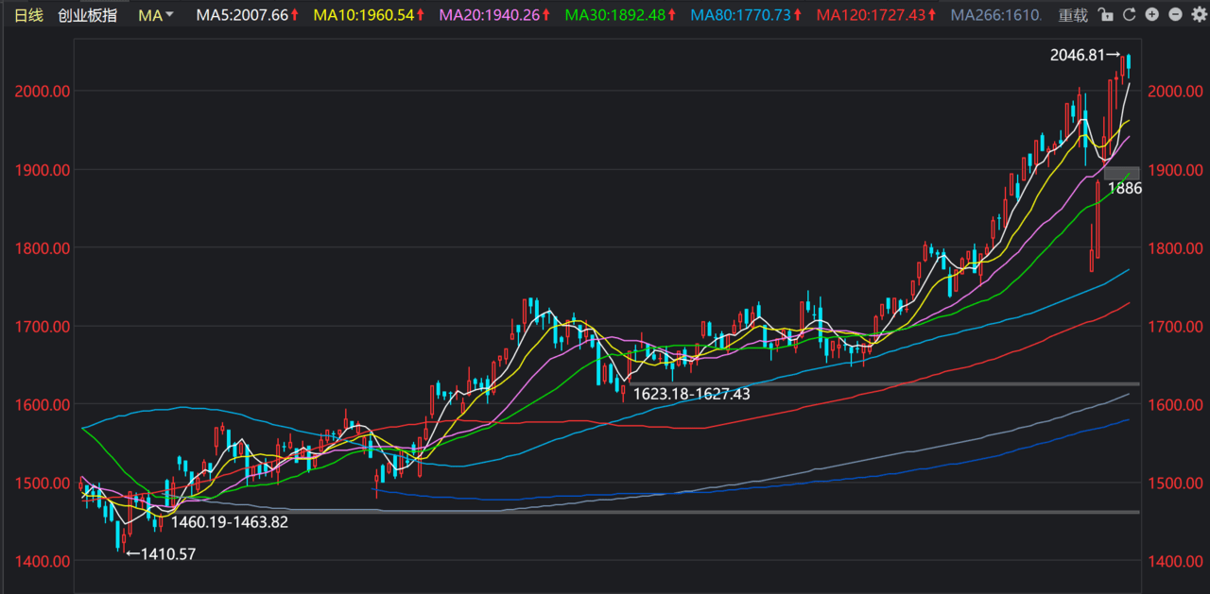1210x594 pixels.
Task: Click the MA80 blue indicator label
Action: 740,15
